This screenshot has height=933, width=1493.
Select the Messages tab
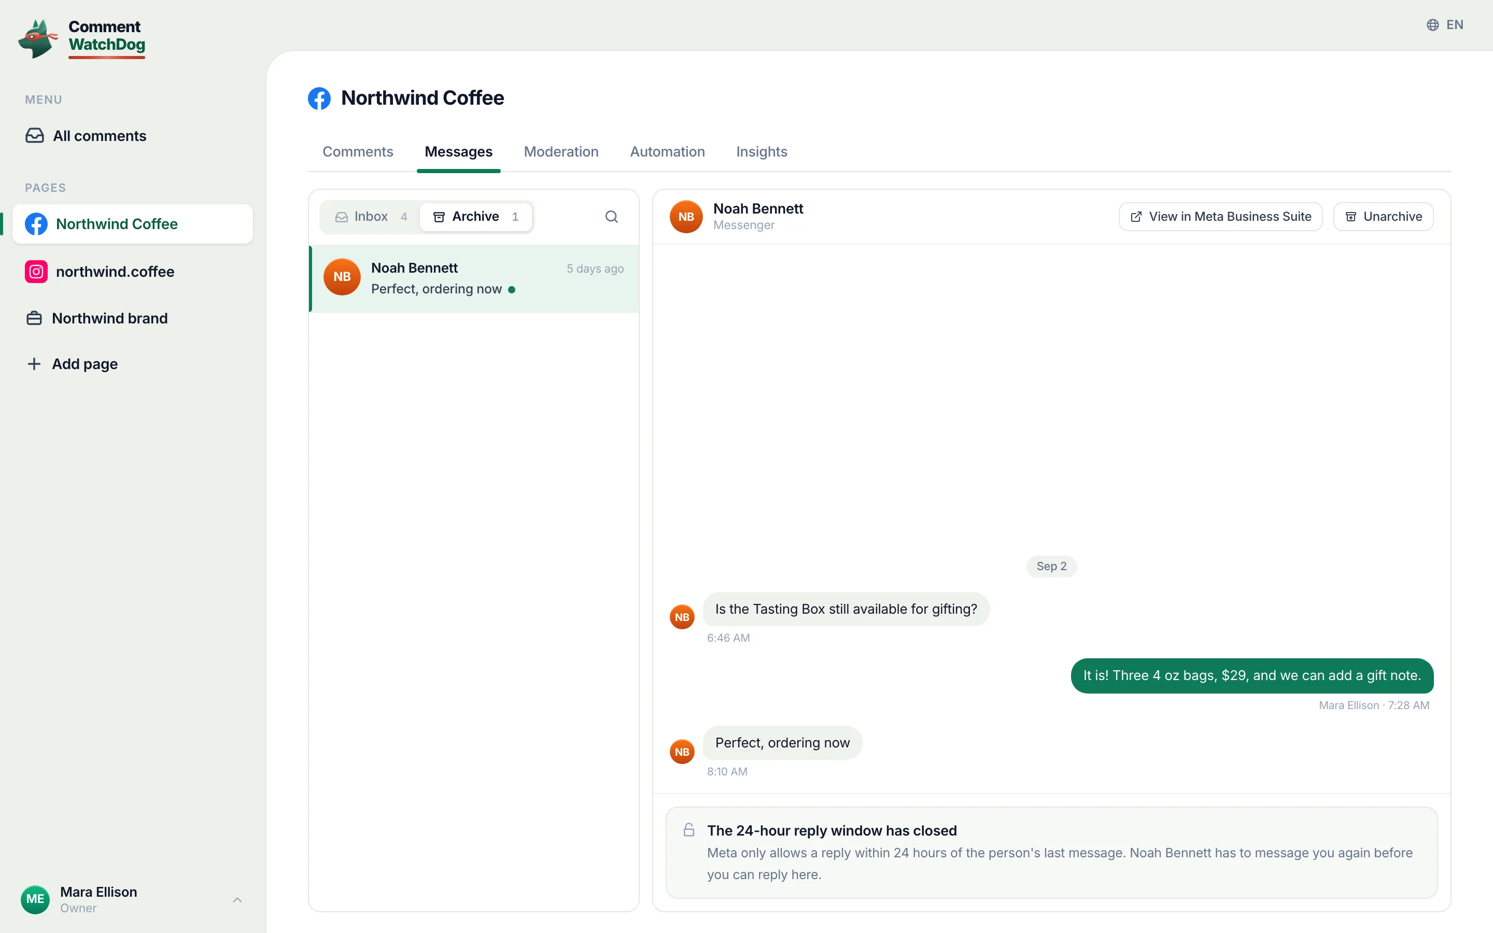click(458, 152)
